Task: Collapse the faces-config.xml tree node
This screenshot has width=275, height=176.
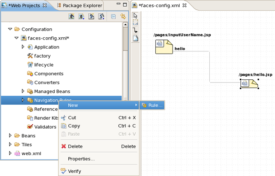Action: (16, 38)
